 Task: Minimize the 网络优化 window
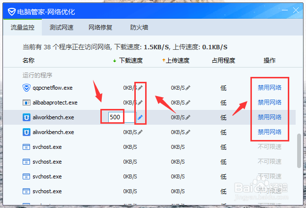(285, 10)
